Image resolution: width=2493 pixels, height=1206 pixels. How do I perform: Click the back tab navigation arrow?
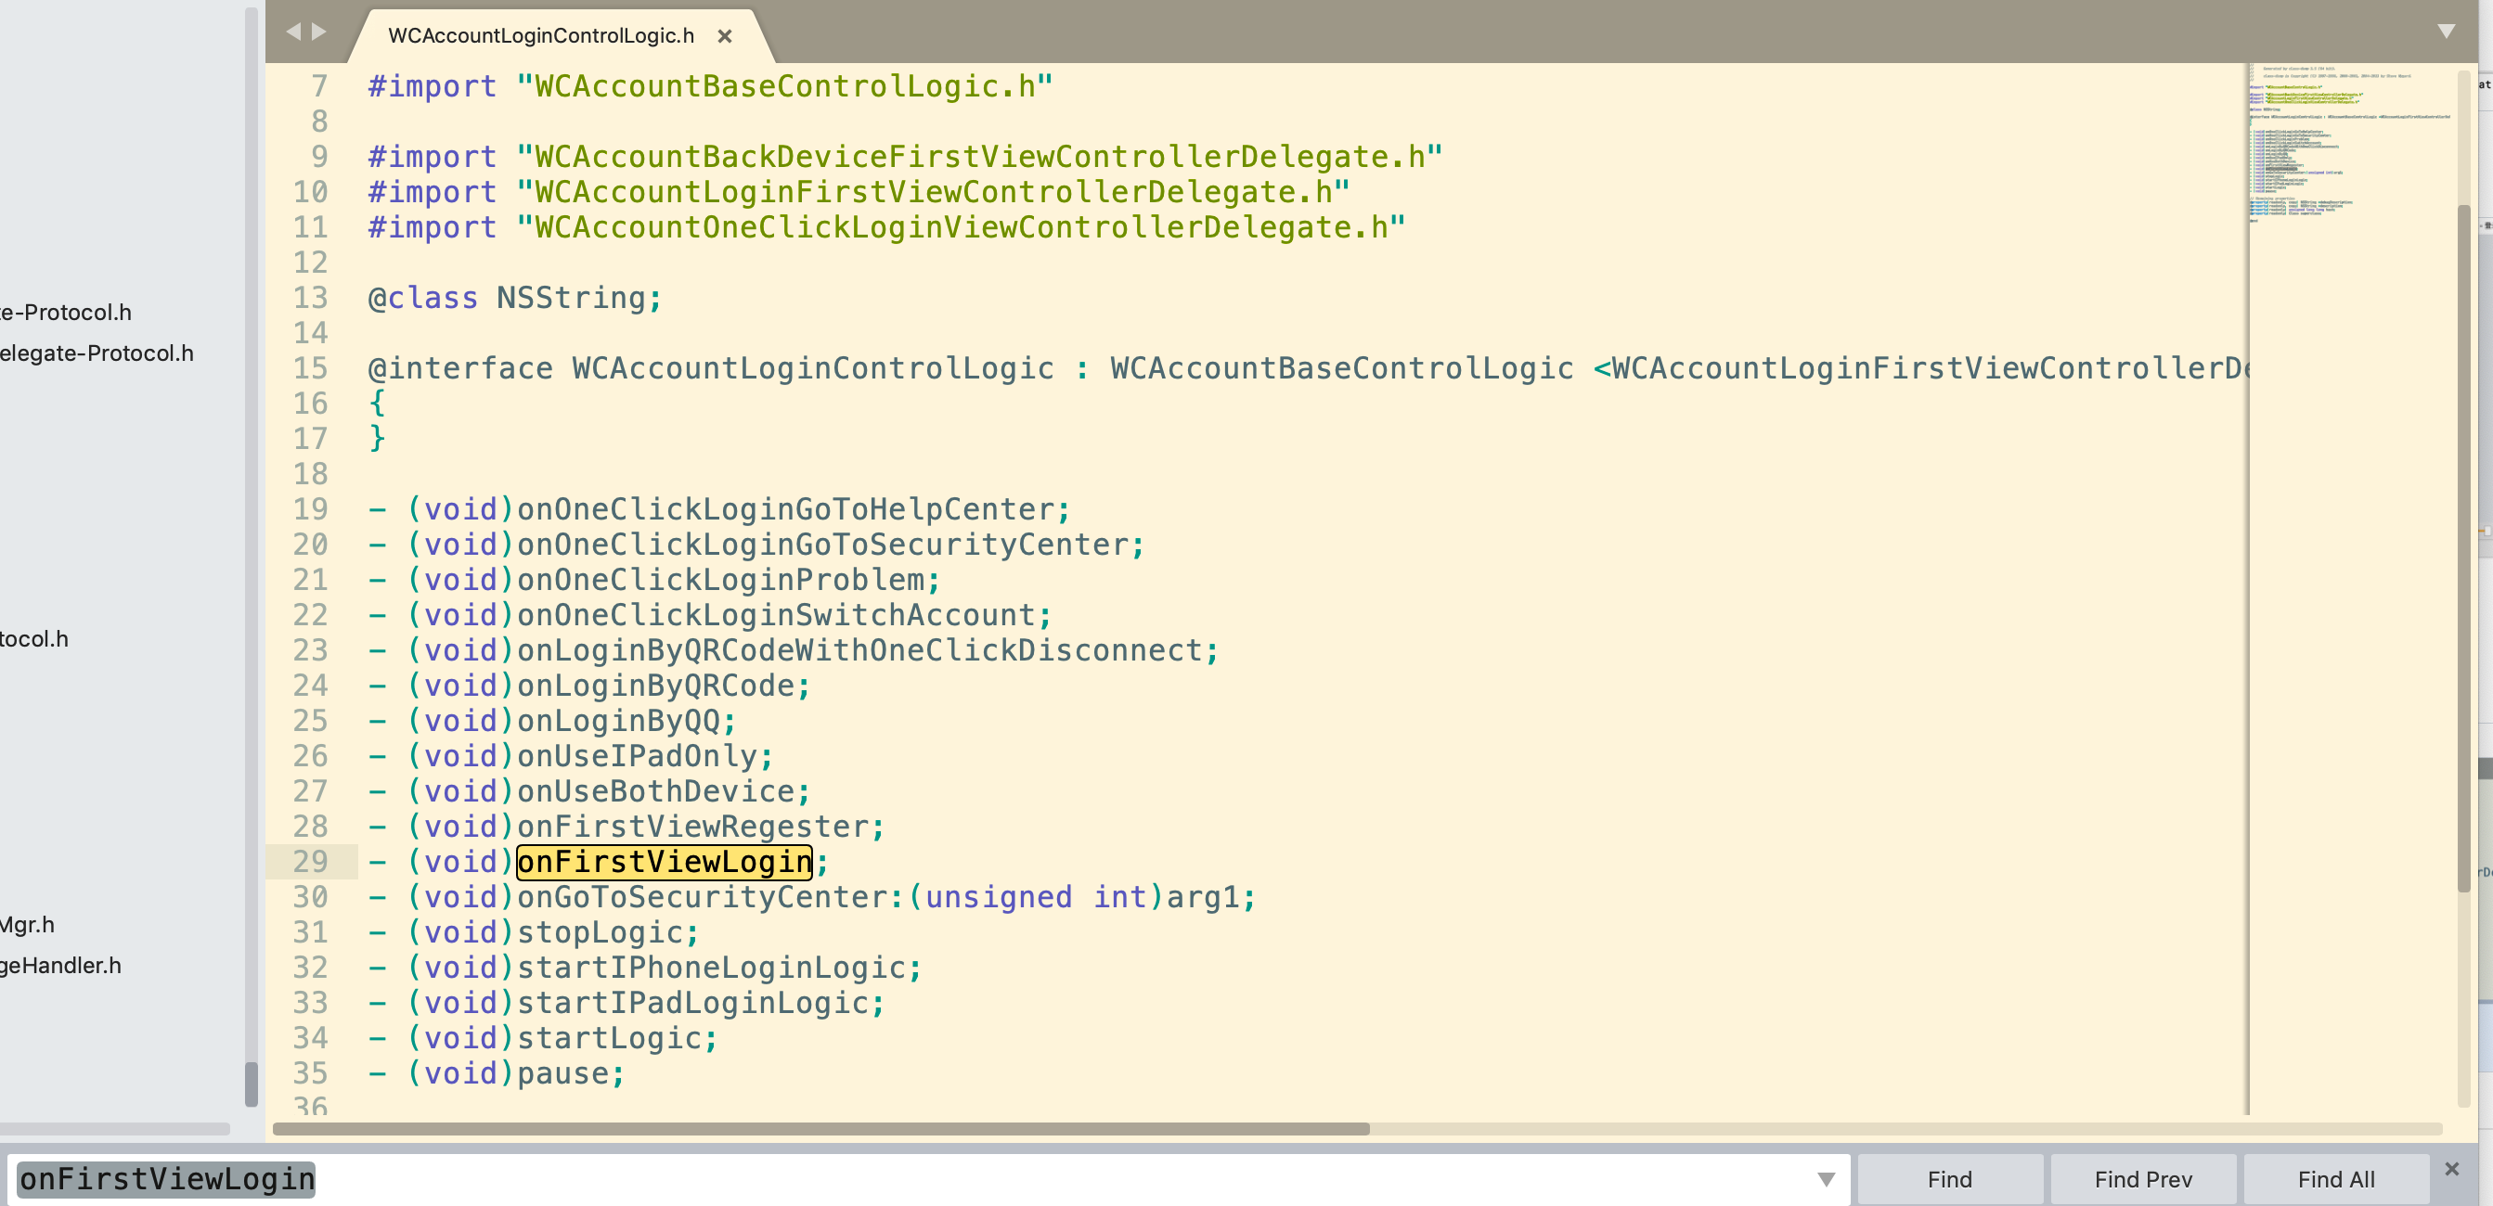293,32
